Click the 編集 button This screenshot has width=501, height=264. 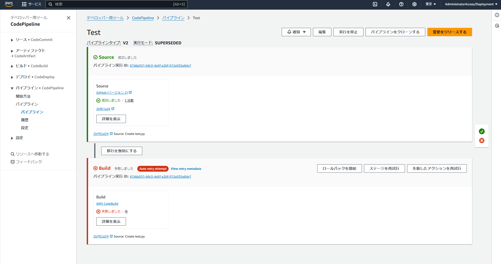pyautogui.click(x=322, y=32)
